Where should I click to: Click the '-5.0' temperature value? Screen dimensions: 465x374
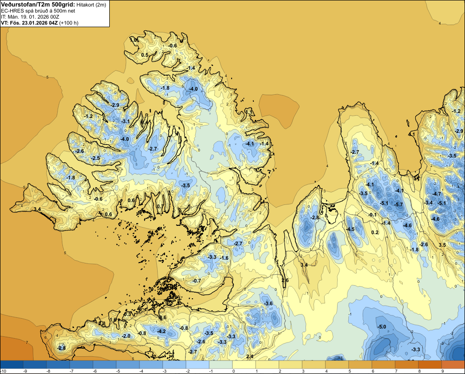click(x=382, y=327)
